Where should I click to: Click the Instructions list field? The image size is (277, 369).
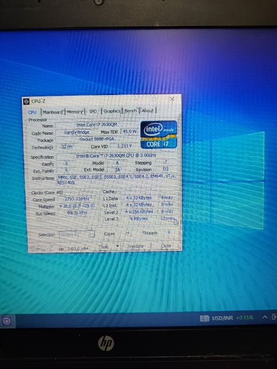pyautogui.click(x=117, y=180)
